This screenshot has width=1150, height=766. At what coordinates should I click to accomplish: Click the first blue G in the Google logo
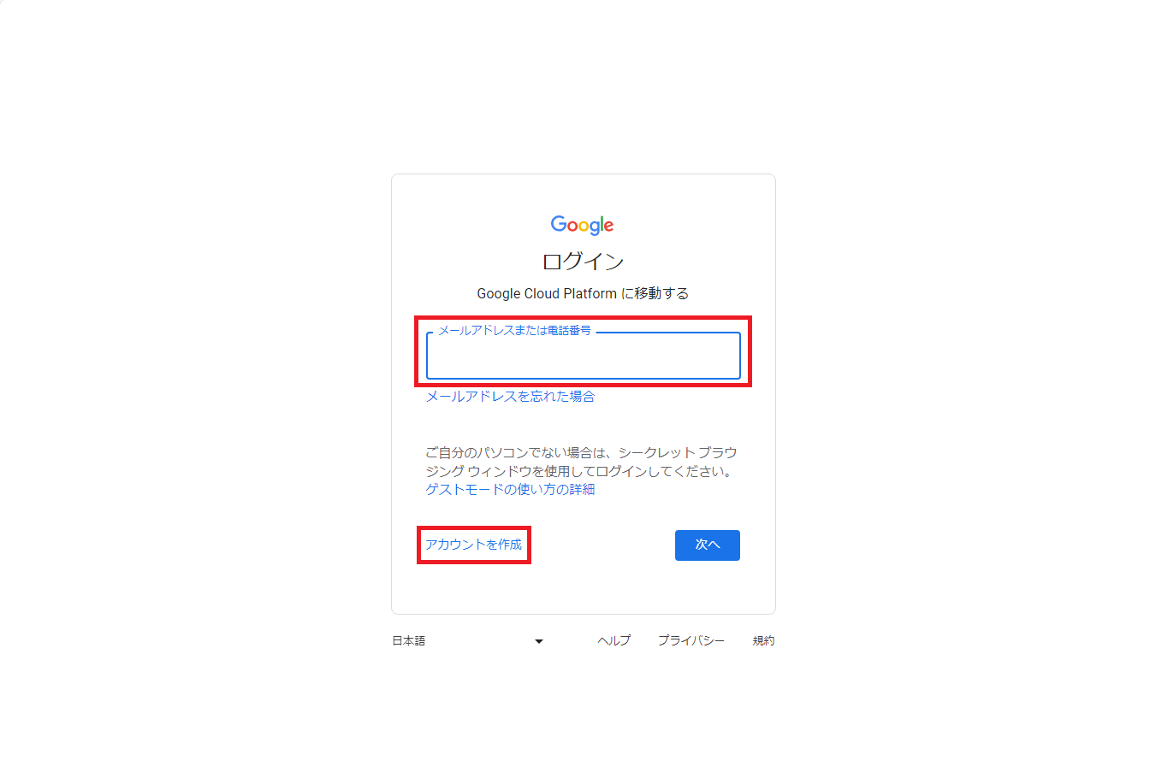(x=558, y=224)
